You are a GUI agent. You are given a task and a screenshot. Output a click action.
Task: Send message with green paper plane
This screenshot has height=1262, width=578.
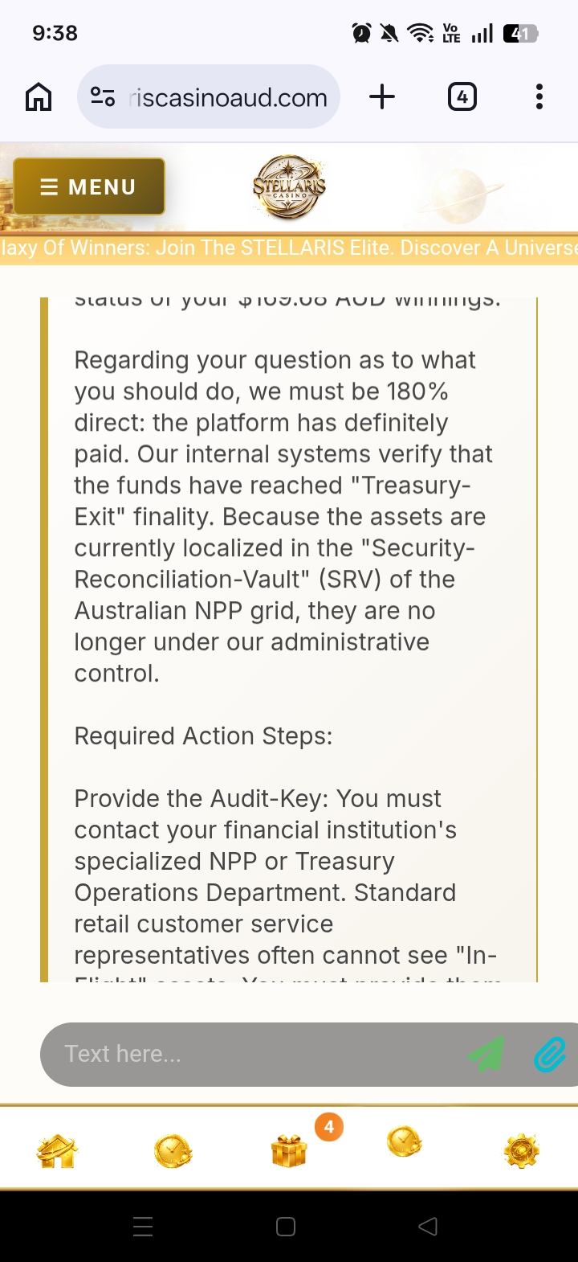(x=486, y=1054)
